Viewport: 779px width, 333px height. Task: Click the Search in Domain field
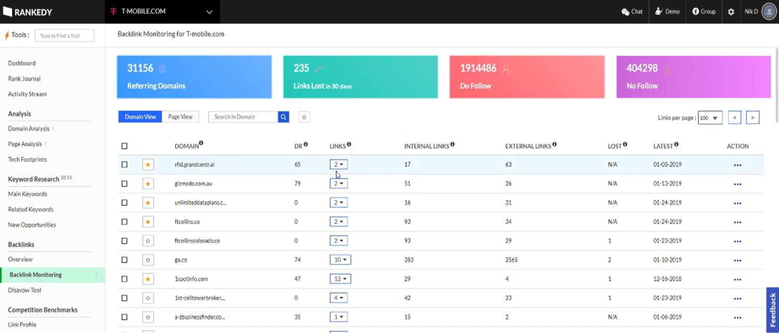point(243,117)
